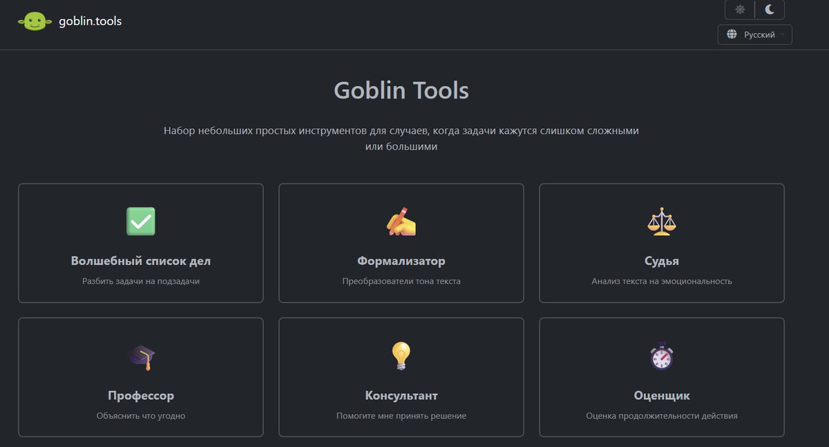The image size is (829, 447).
Task: Switch to dark theme with moon icon
Action: coord(770,10)
